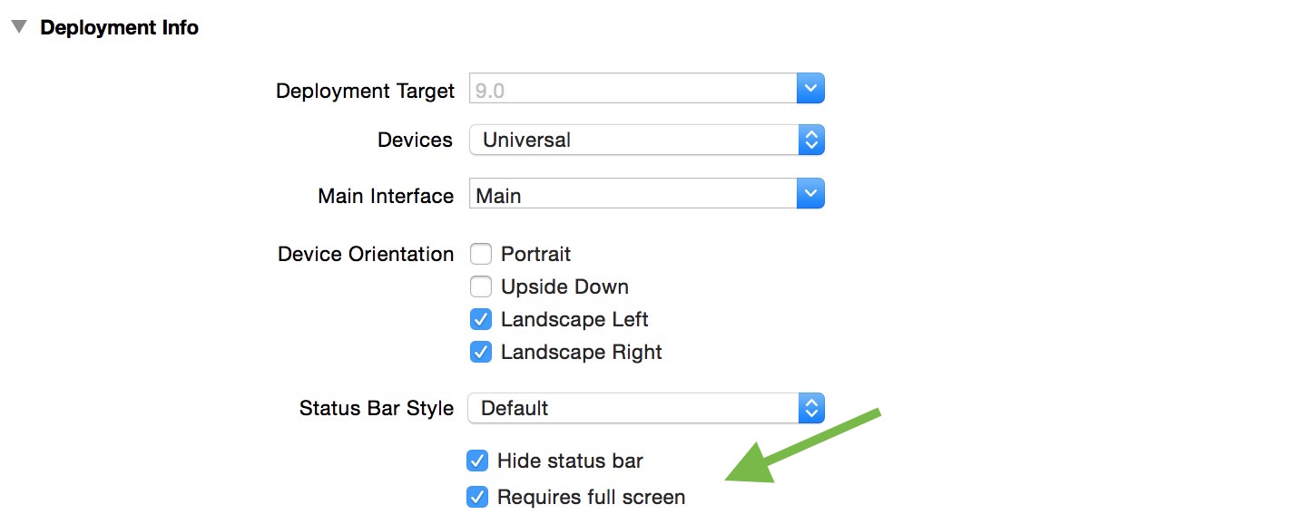Click the Status Bar Style stepper arrows
1314x524 pixels.
[x=810, y=408]
